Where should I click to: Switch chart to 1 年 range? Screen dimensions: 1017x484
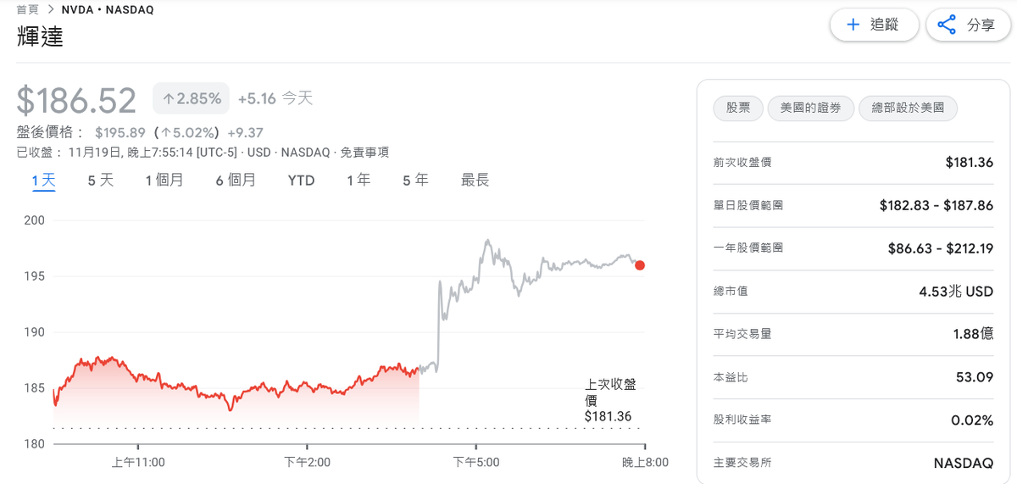tap(358, 181)
